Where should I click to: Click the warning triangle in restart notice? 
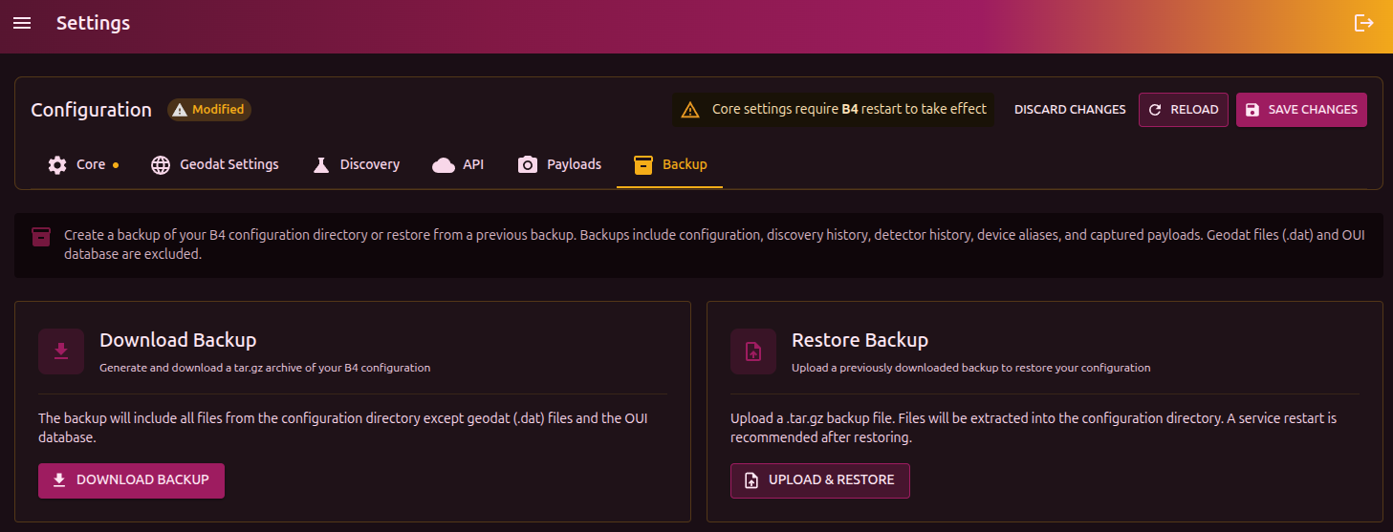point(690,110)
